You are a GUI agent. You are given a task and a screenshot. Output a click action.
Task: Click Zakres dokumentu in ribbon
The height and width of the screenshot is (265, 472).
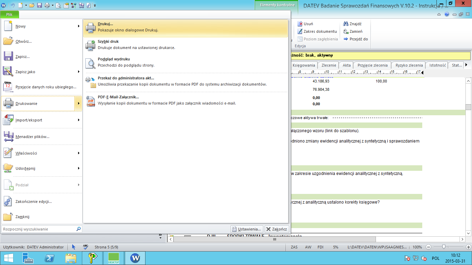[317, 31]
